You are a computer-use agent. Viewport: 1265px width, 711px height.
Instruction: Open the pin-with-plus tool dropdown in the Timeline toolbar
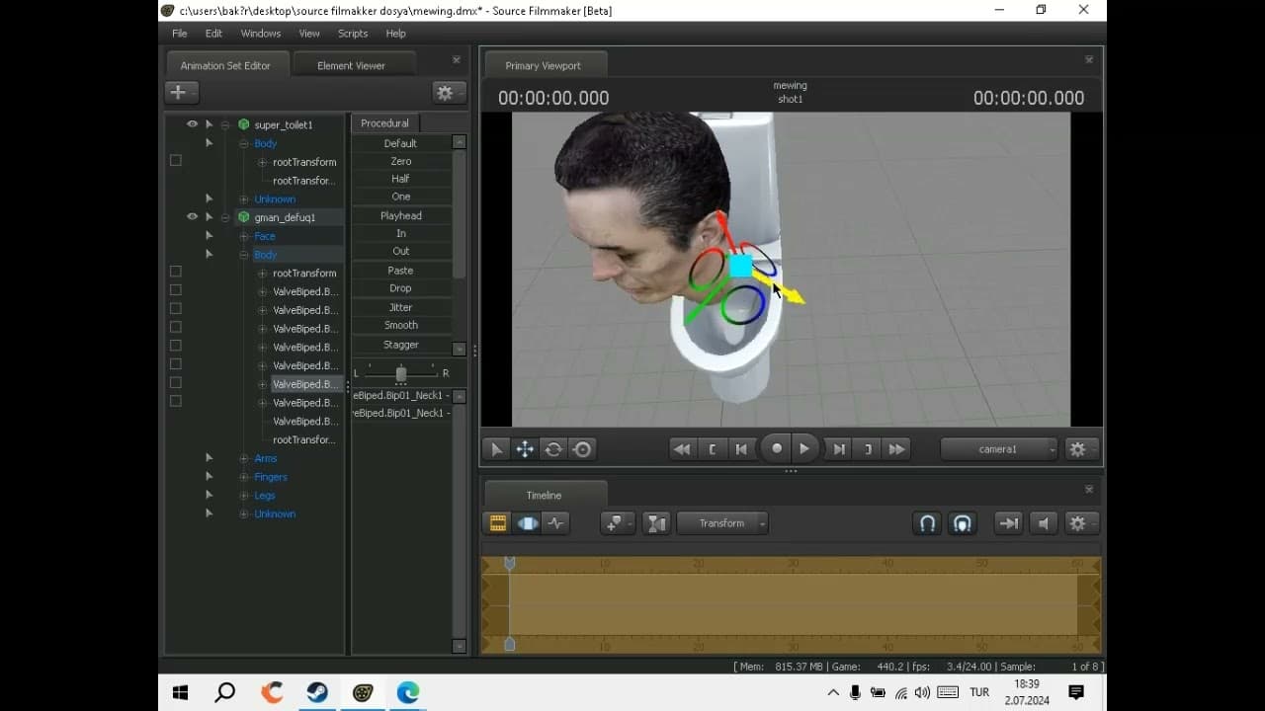pyautogui.click(x=618, y=523)
